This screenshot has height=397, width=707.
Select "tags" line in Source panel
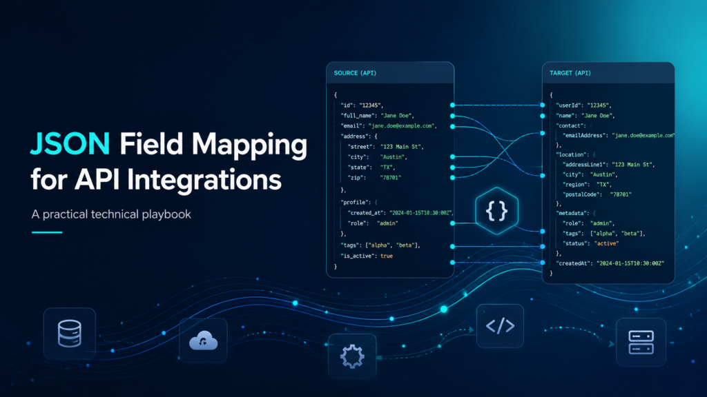[380, 245]
